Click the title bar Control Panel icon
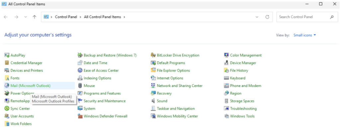Viewport: 340px width, 130px height. (x=4, y=4)
